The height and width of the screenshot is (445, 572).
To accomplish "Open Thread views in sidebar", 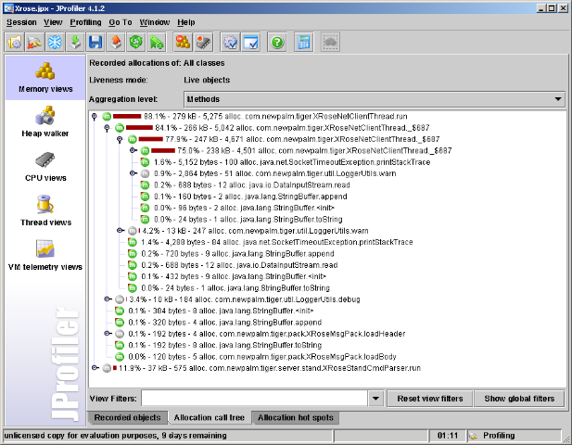I will click(x=45, y=210).
